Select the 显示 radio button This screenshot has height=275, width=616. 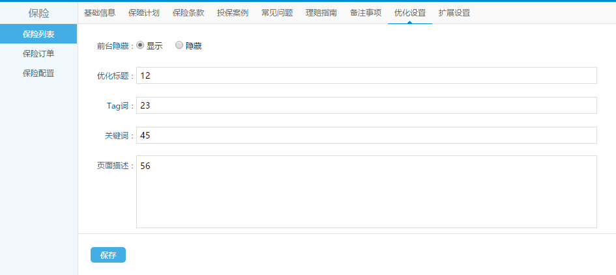coord(140,46)
